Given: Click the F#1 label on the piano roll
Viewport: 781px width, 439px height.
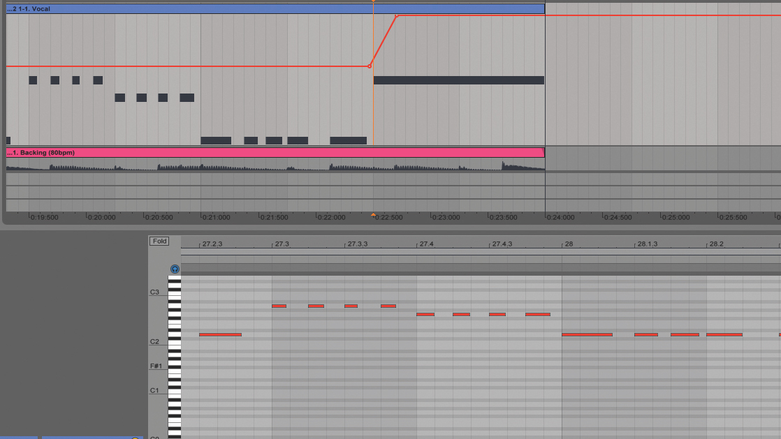Looking at the screenshot, I should [x=156, y=366].
